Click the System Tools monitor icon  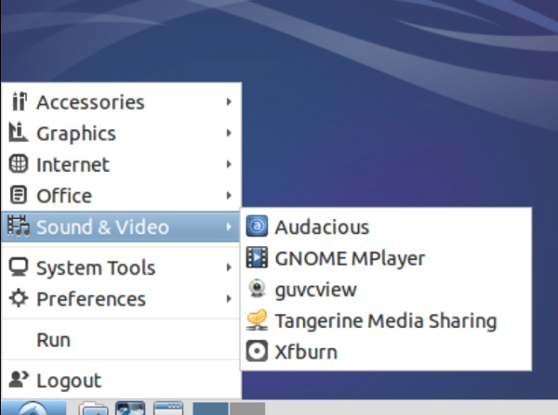click(x=19, y=266)
